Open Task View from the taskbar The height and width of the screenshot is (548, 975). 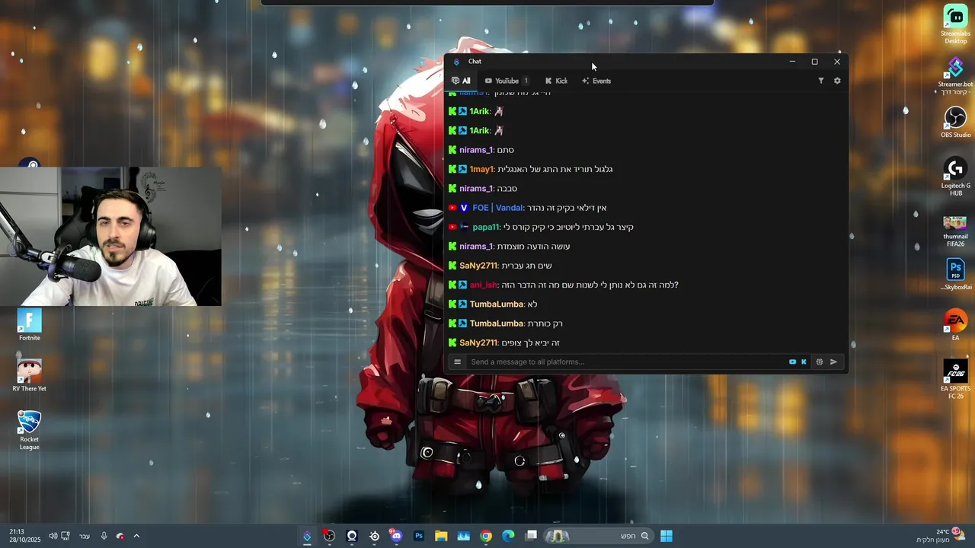(531, 536)
